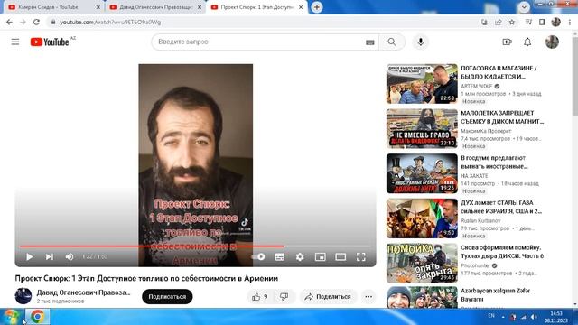
Task: Reload the page
Action: (x=36, y=22)
